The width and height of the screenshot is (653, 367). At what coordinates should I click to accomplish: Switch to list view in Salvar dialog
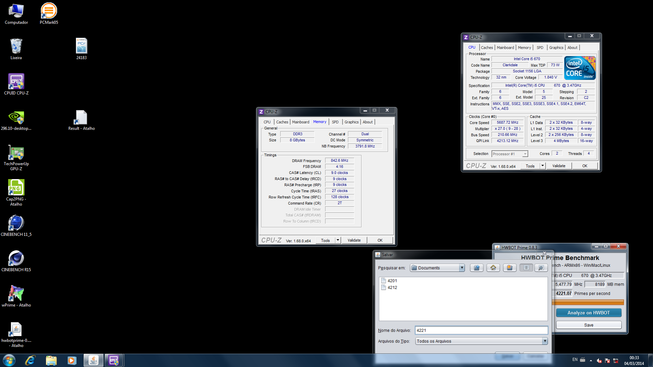click(x=526, y=268)
